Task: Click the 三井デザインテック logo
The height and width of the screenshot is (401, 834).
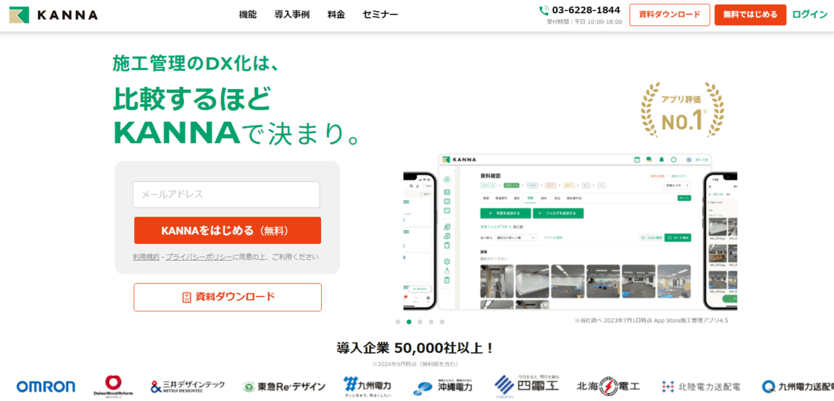Action: point(188,386)
